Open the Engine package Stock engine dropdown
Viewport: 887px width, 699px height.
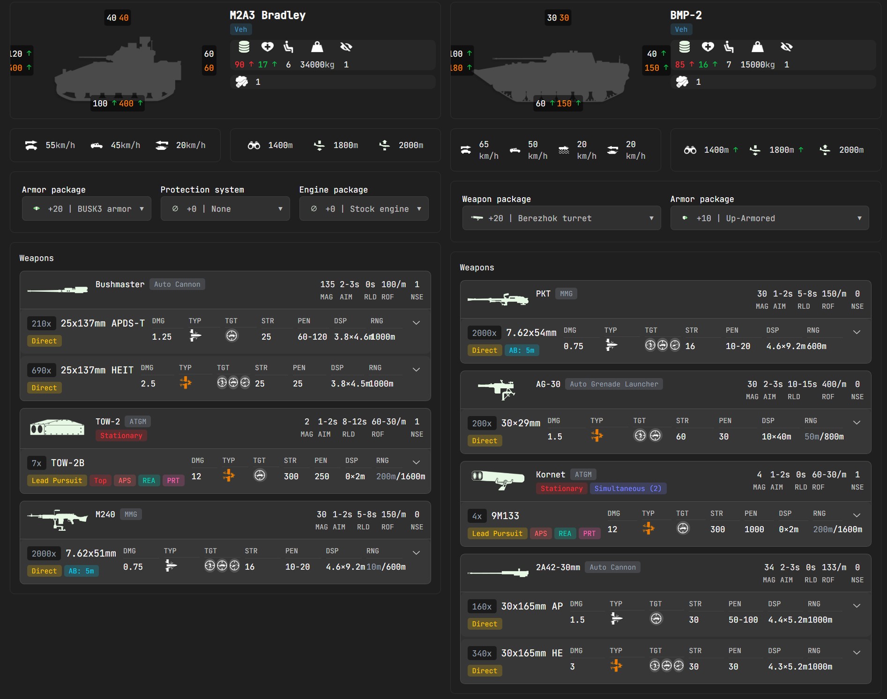[364, 208]
